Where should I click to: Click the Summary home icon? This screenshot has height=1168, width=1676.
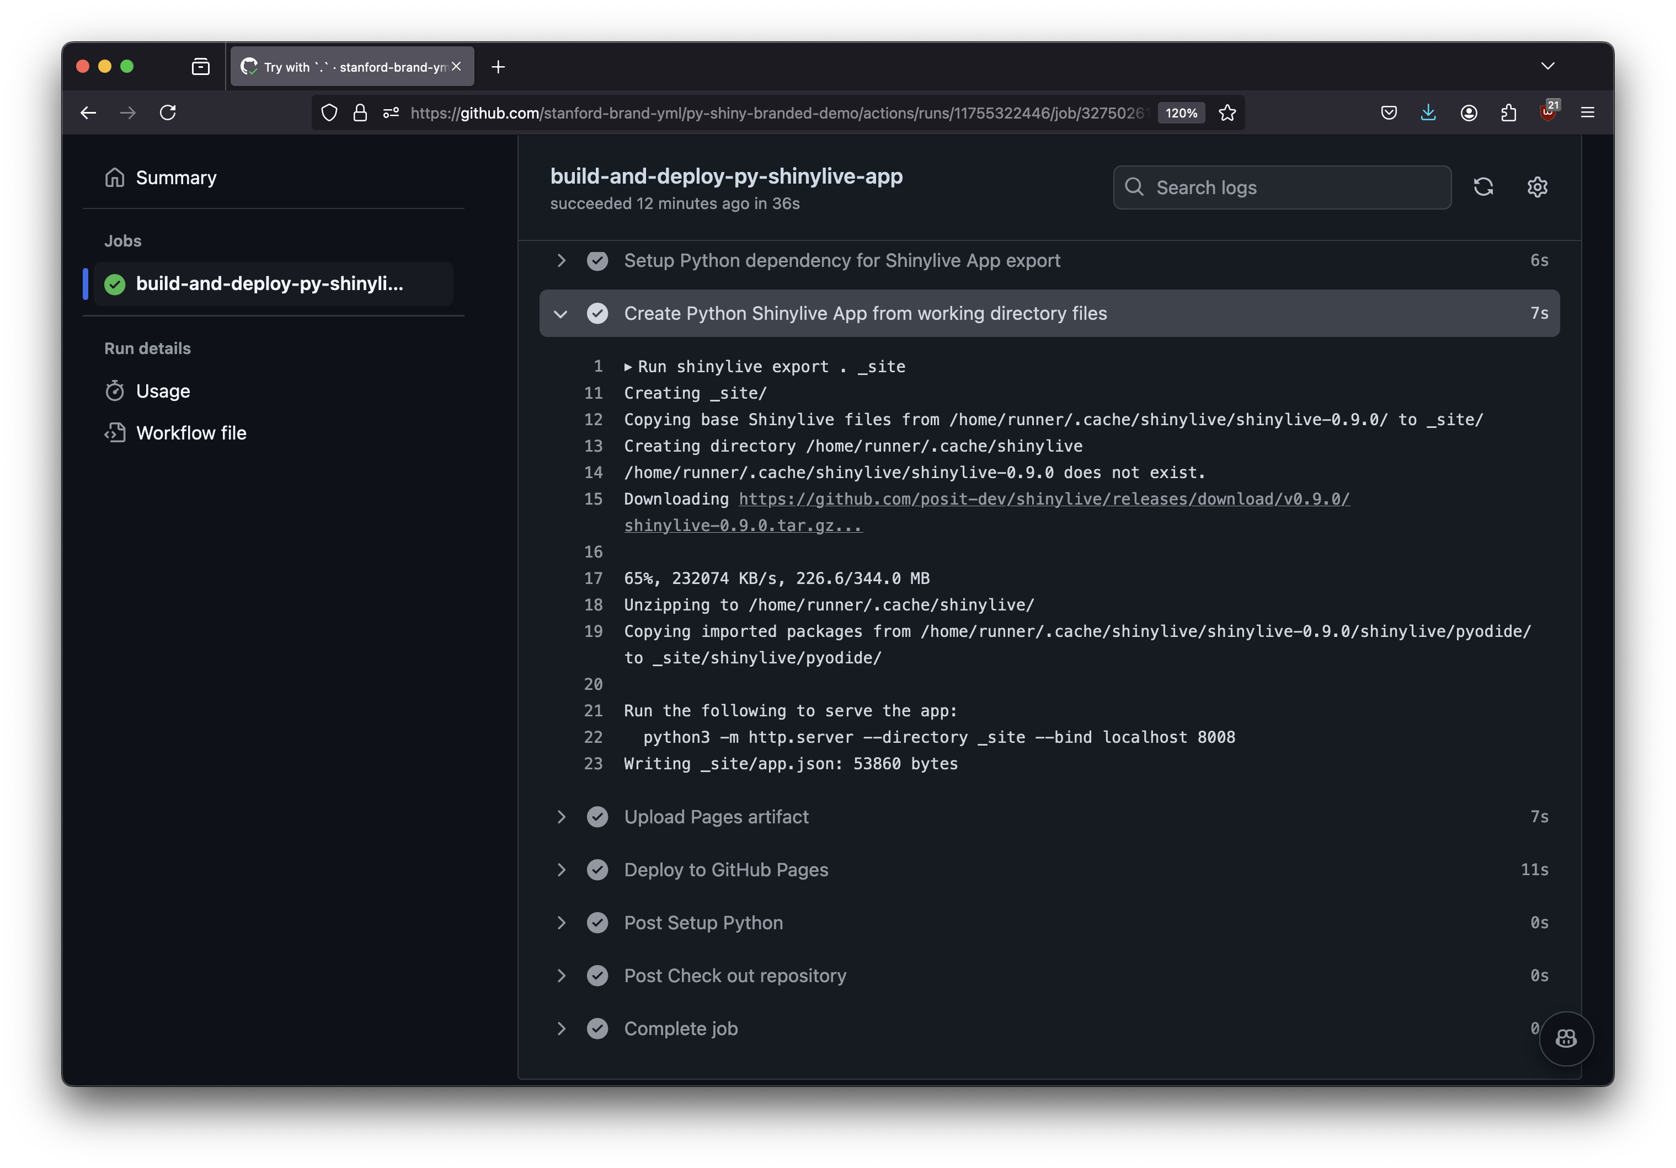(115, 177)
